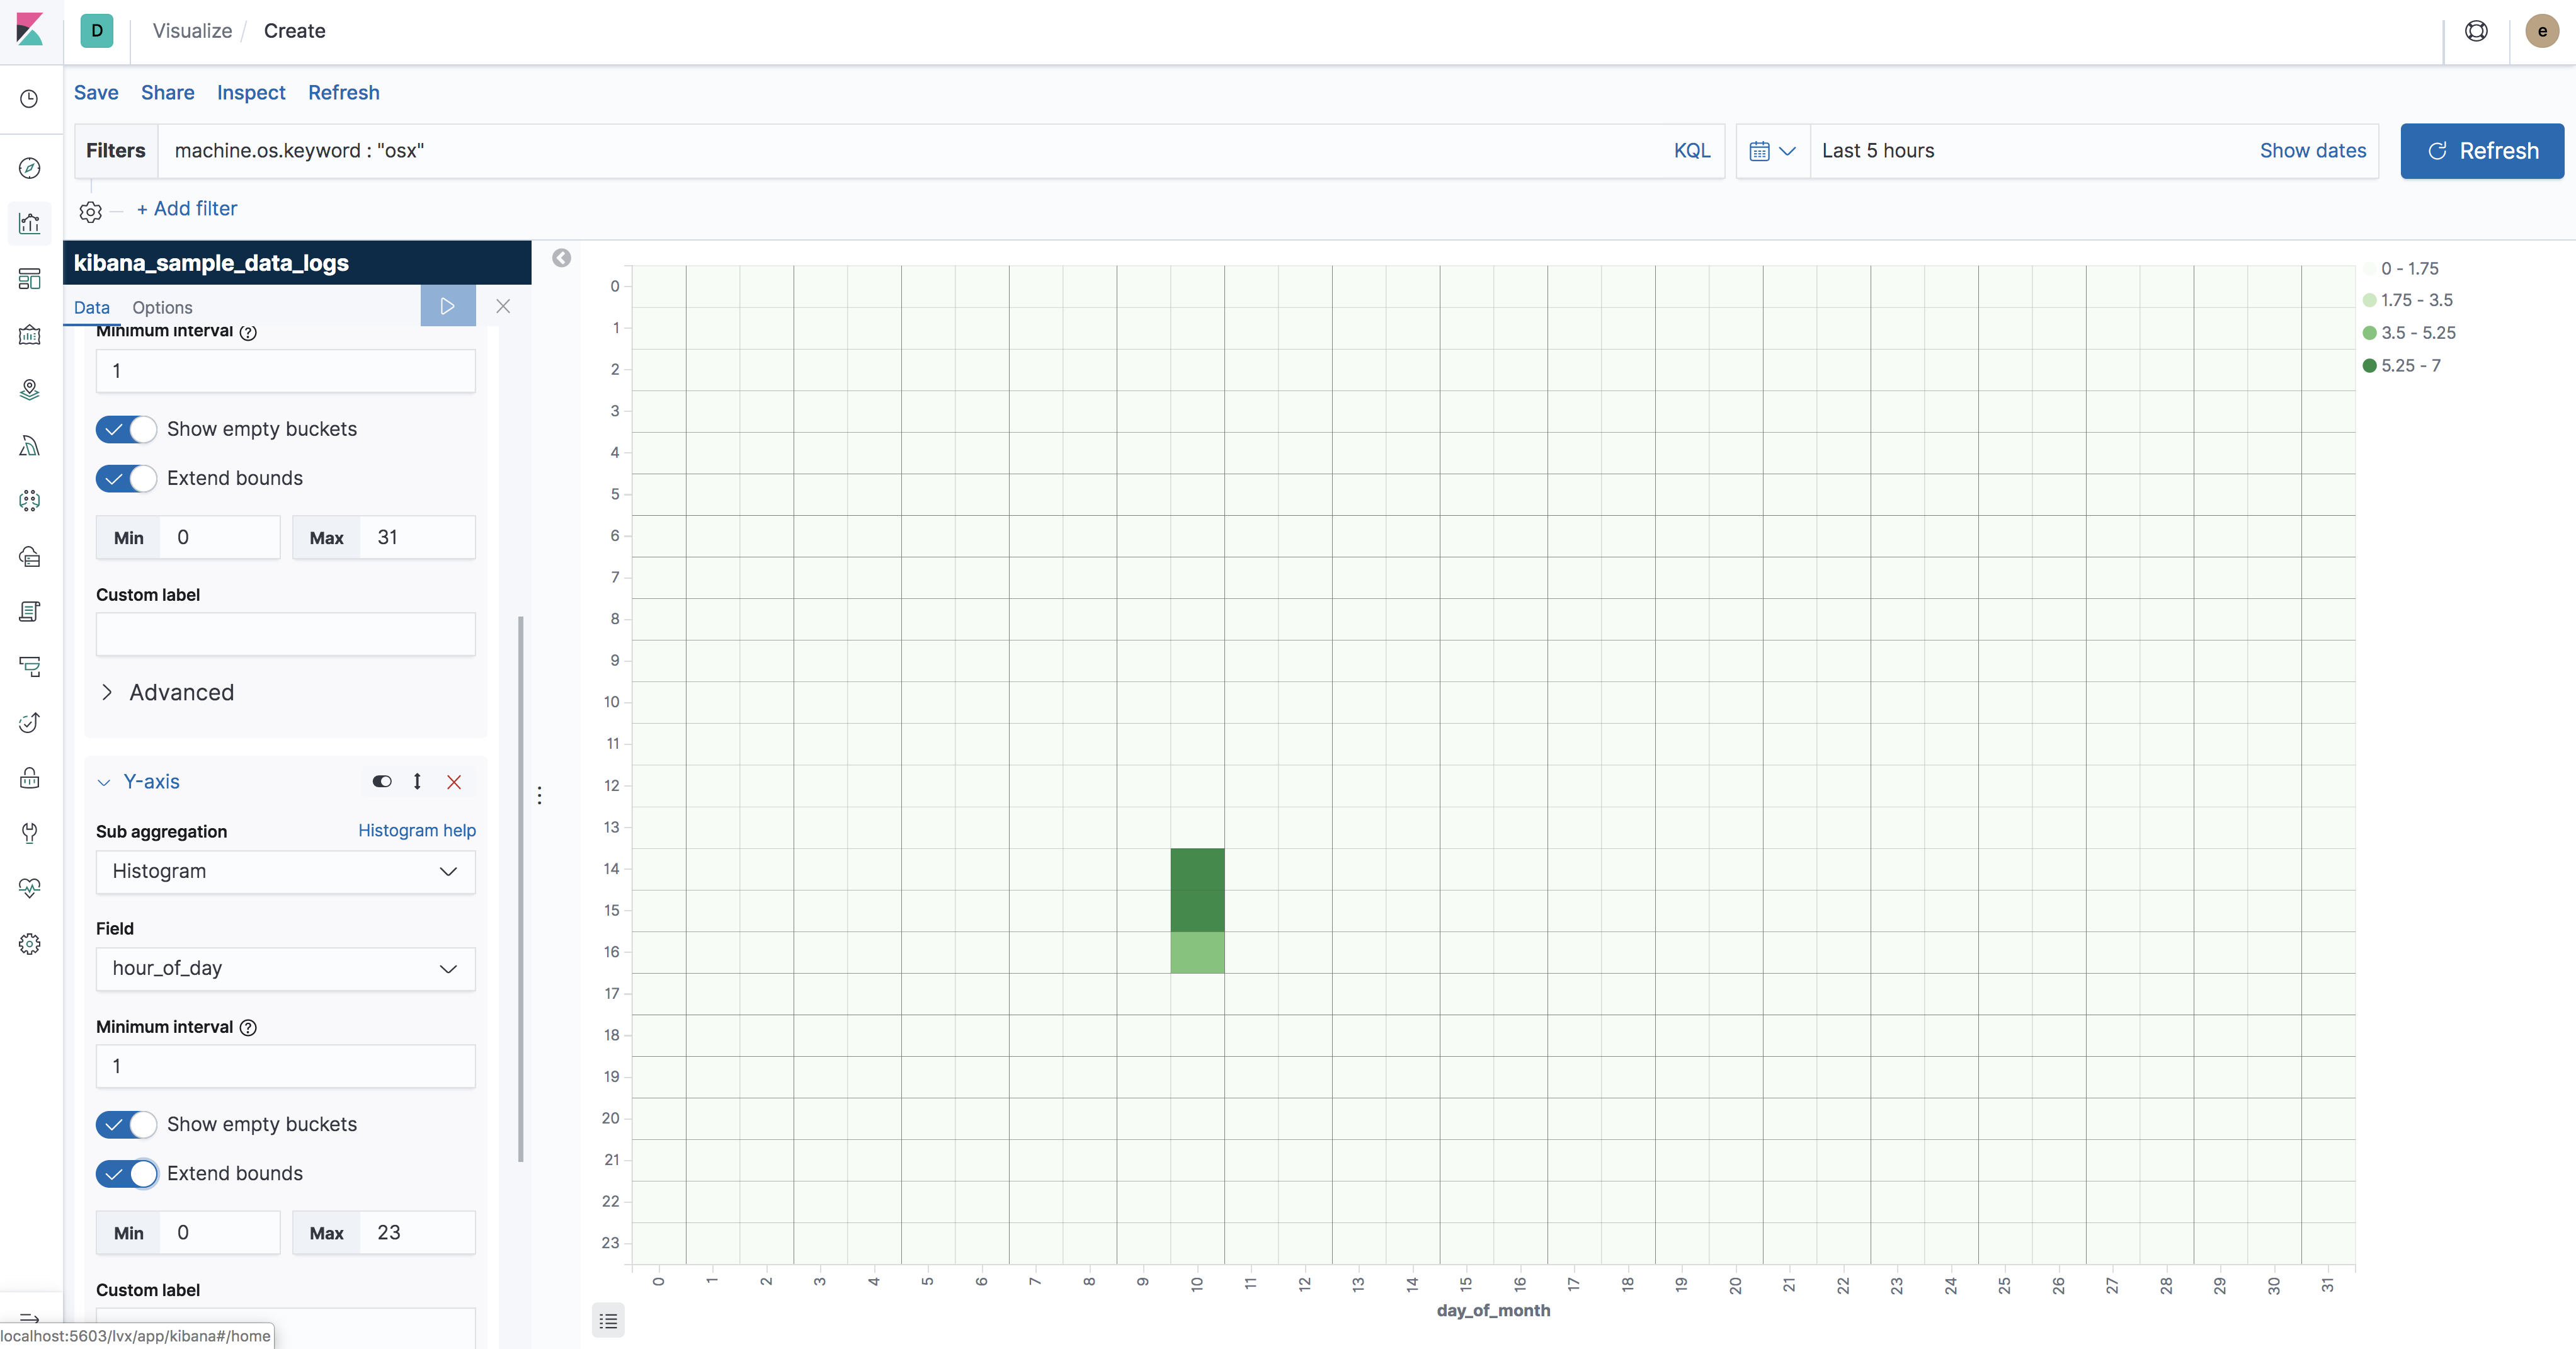Click the Refresh button
The image size is (2576, 1349).
2482,151
